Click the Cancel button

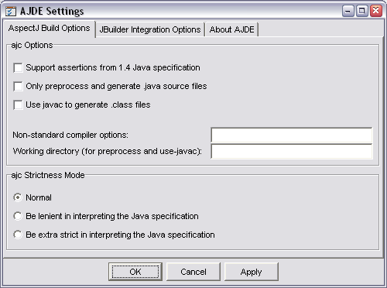click(193, 272)
